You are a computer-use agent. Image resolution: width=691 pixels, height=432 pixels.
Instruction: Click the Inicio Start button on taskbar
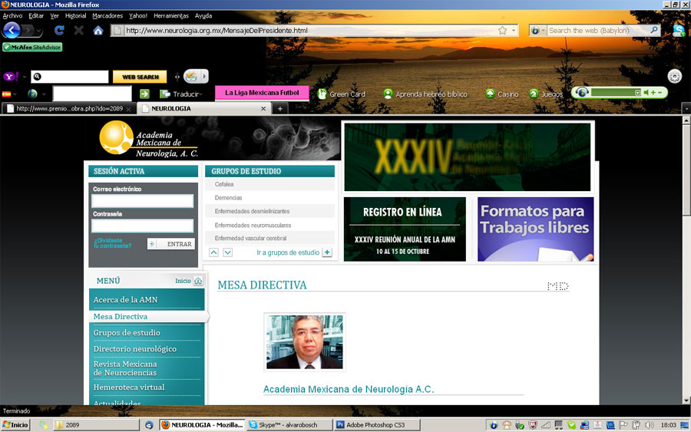point(15,425)
